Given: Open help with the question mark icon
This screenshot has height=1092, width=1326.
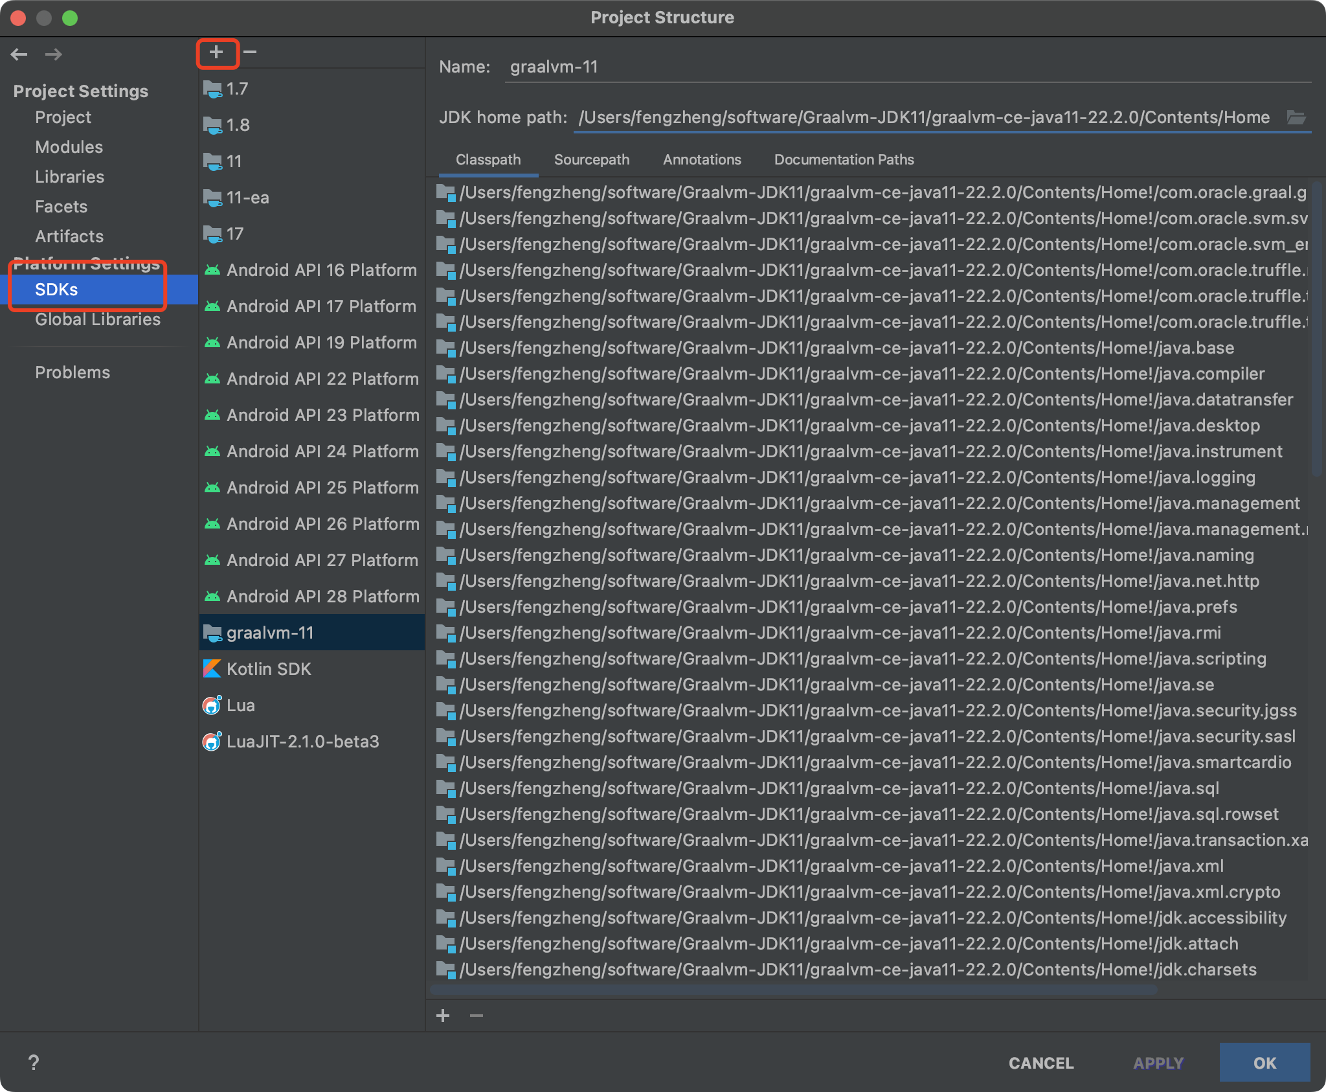Looking at the screenshot, I should [34, 1062].
